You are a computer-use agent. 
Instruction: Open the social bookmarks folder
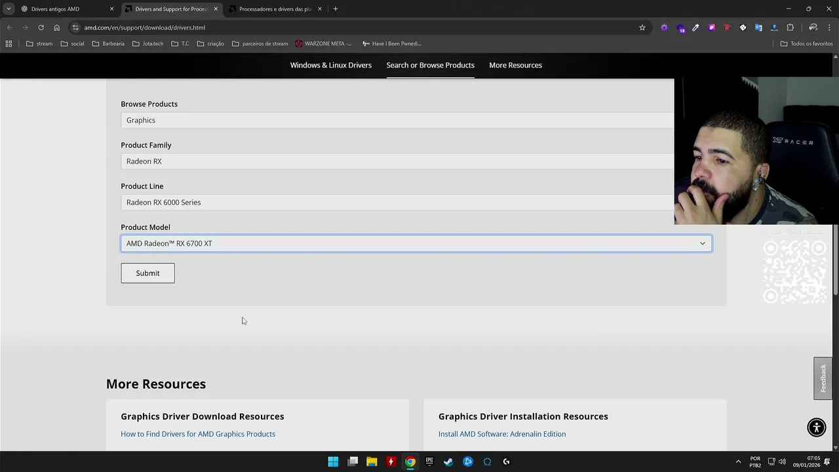pos(72,43)
